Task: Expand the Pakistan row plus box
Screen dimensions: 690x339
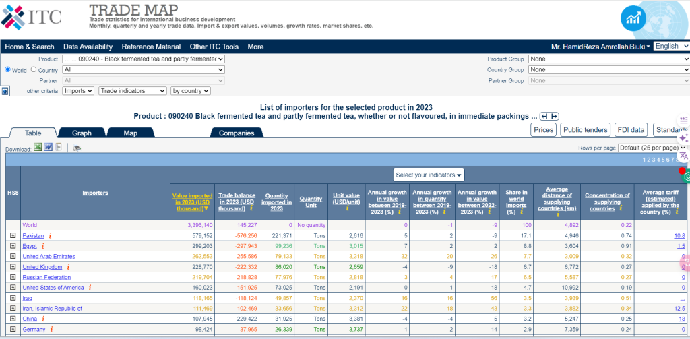Action: coord(13,235)
